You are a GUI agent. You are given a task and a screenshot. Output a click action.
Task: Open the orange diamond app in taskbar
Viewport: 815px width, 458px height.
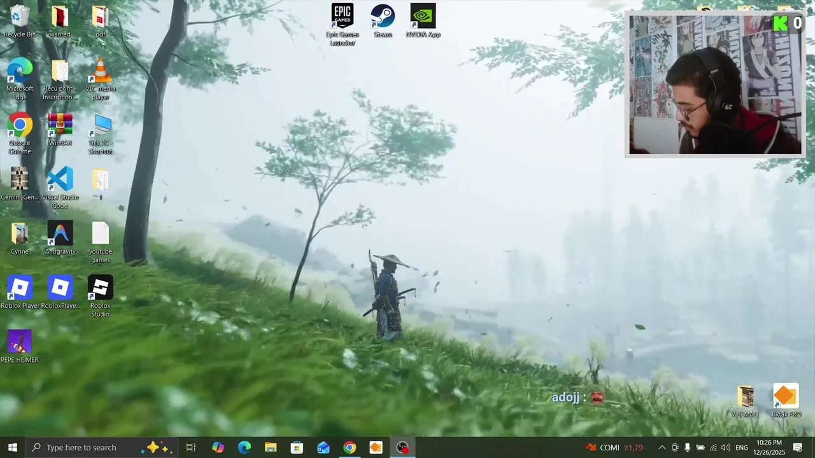tap(376, 447)
